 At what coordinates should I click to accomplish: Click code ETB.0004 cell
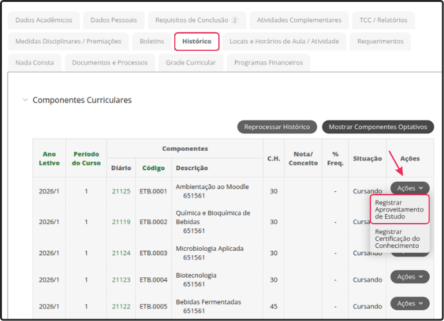[154, 280]
